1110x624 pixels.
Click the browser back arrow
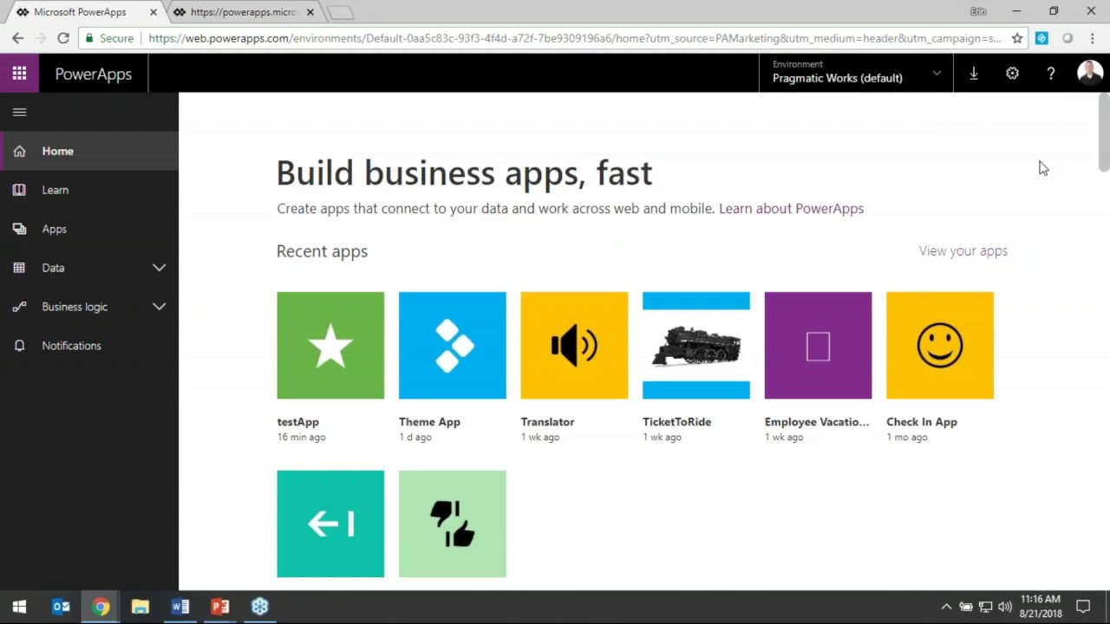click(17, 38)
